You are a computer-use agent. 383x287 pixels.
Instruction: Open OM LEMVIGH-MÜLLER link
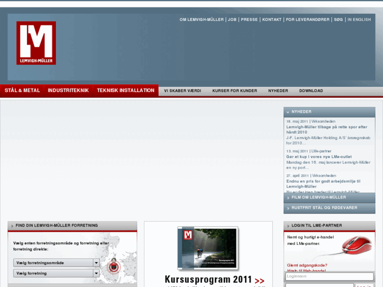pyautogui.click(x=202, y=19)
